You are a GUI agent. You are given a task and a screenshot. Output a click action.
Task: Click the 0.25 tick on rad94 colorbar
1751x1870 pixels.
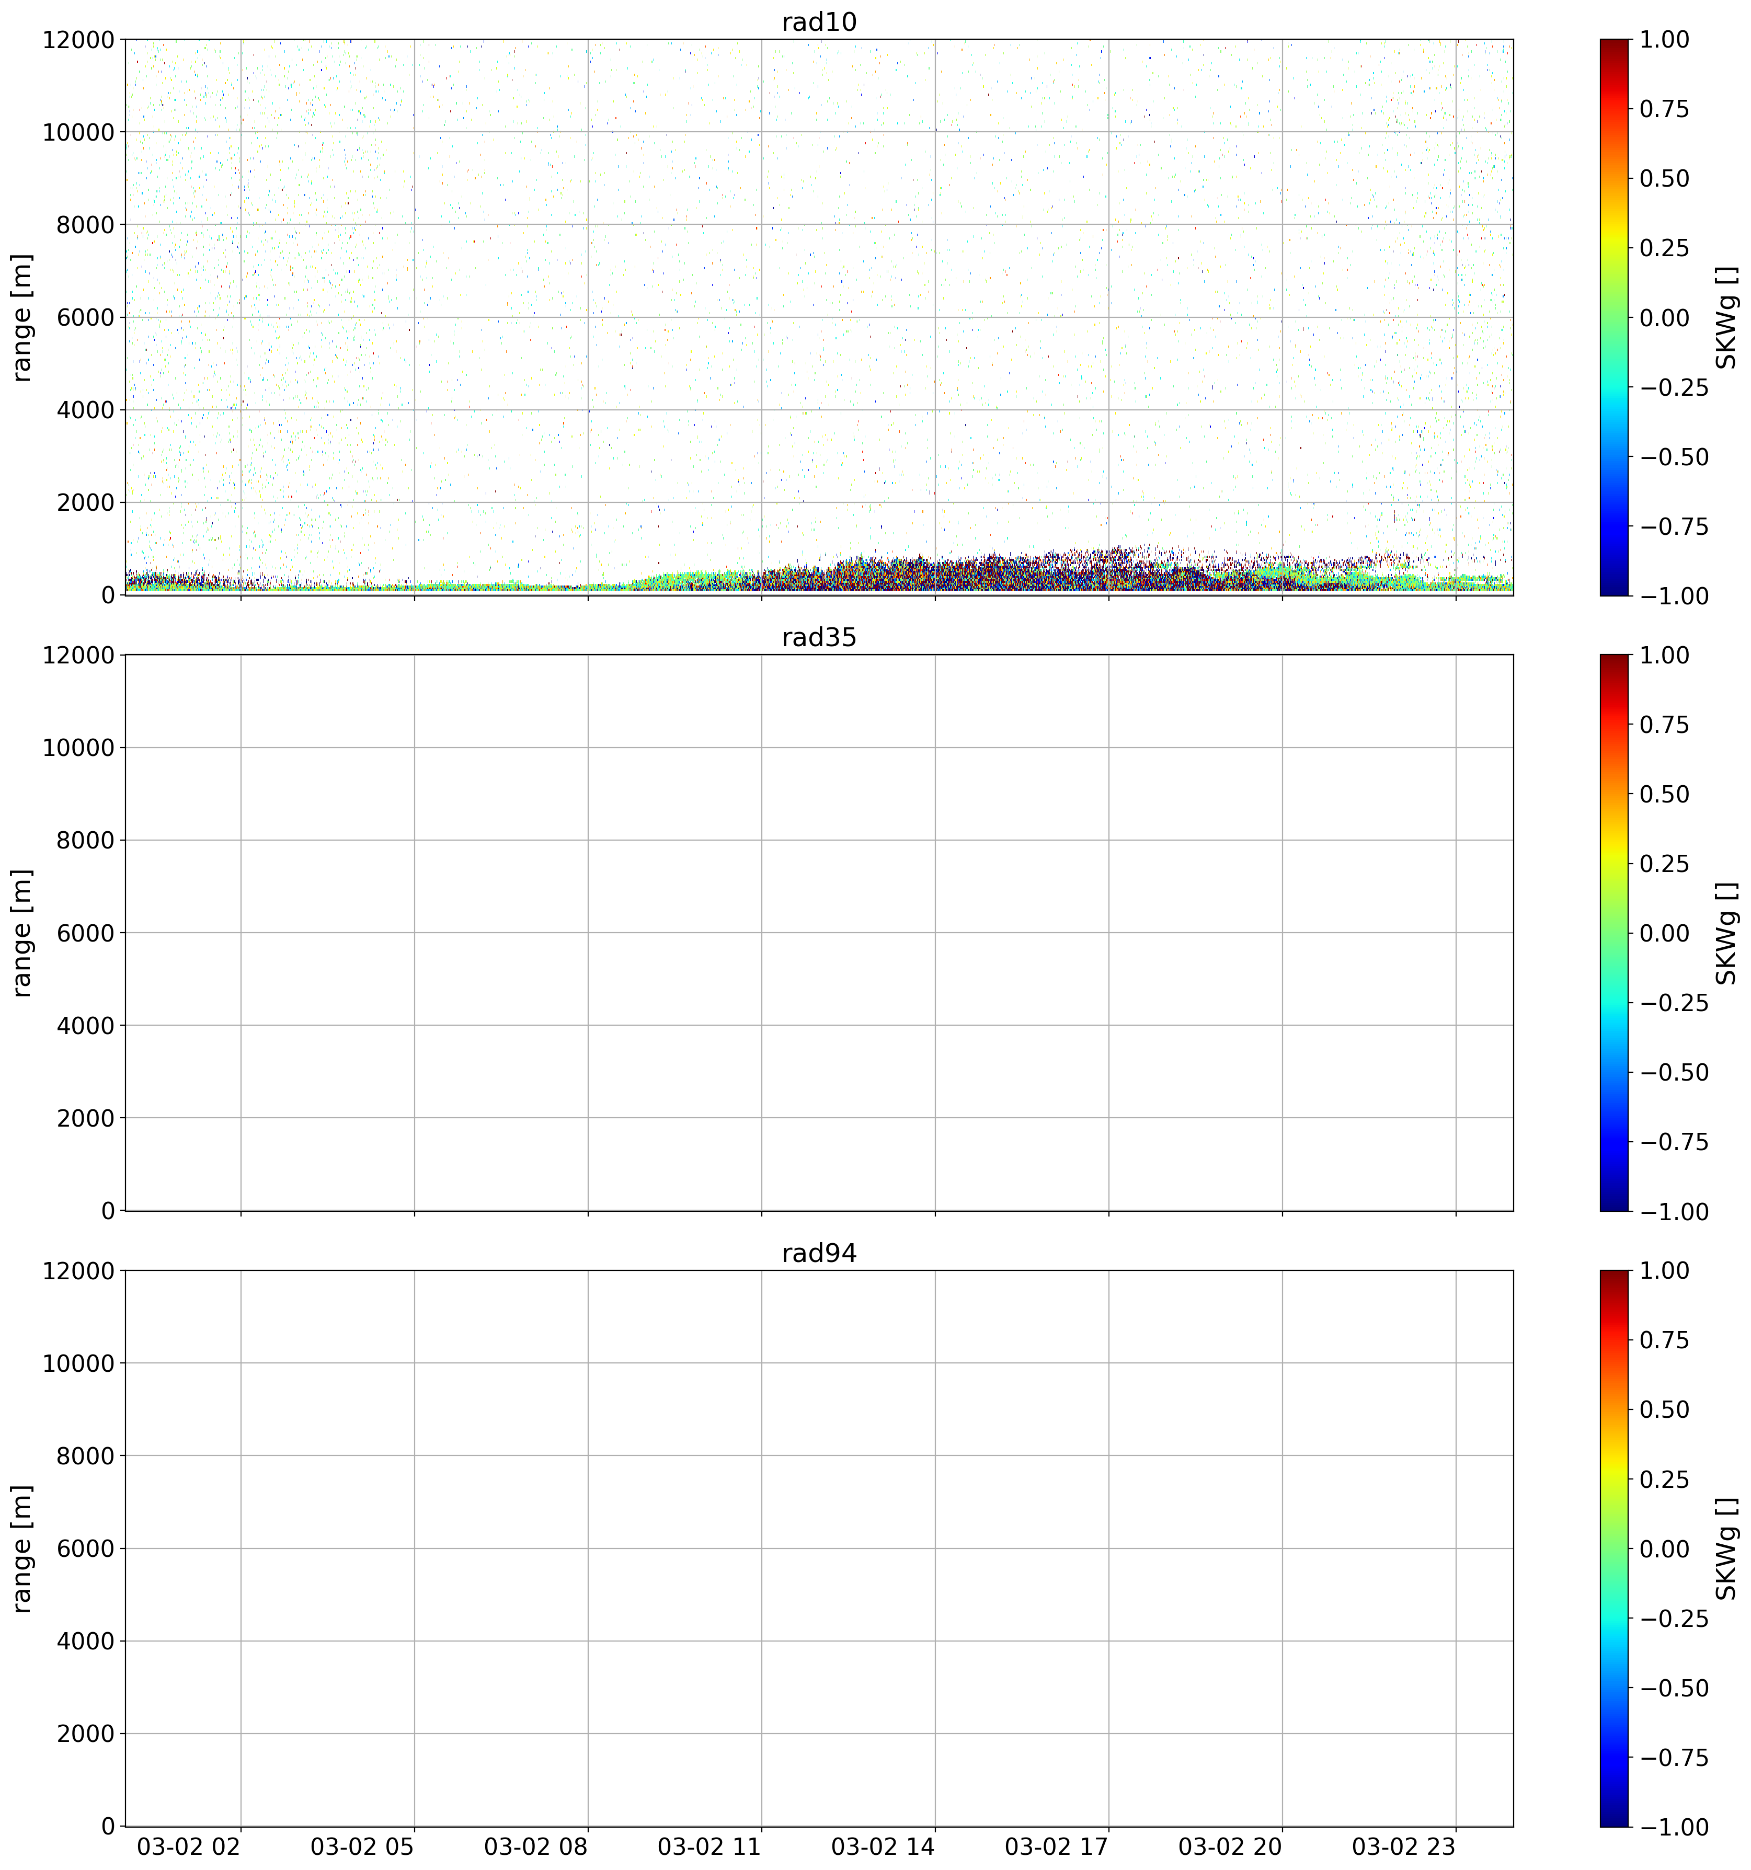pyautogui.click(x=1664, y=1479)
